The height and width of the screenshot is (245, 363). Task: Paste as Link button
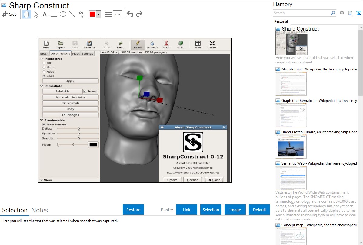pyautogui.click(x=187, y=210)
